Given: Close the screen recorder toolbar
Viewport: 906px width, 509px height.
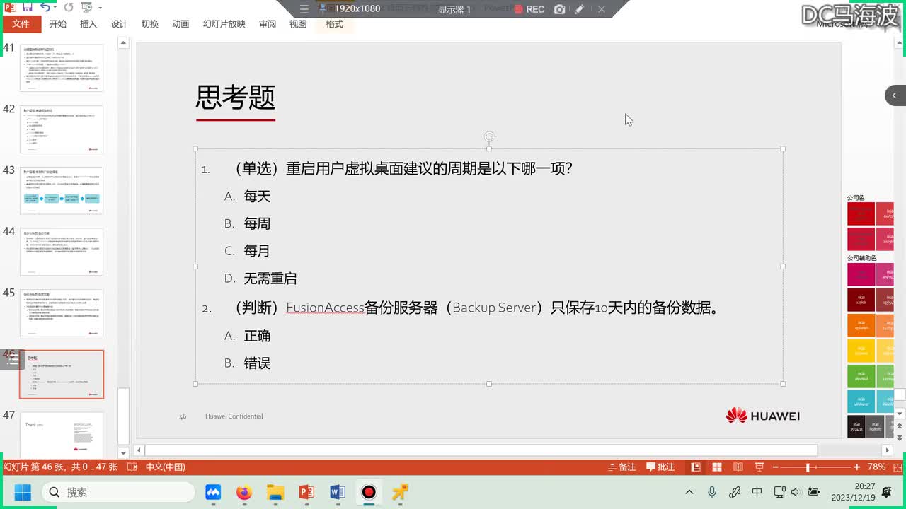Looking at the screenshot, I should pos(601,9).
